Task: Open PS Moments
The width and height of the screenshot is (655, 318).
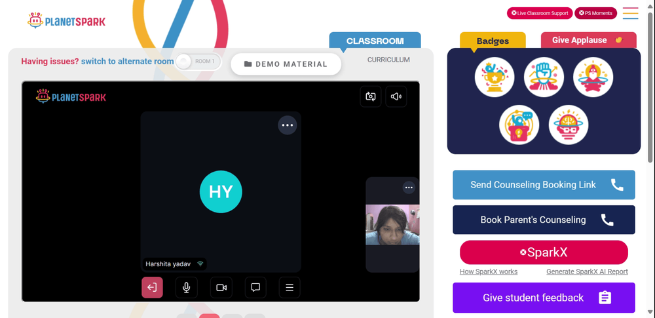Action: click(x=595, y=13)
